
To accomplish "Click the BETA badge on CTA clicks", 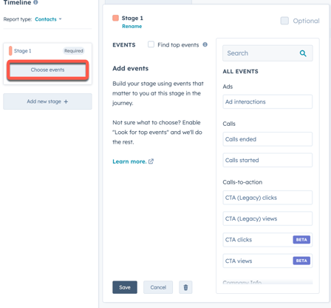I will click(x=301, y=240).
